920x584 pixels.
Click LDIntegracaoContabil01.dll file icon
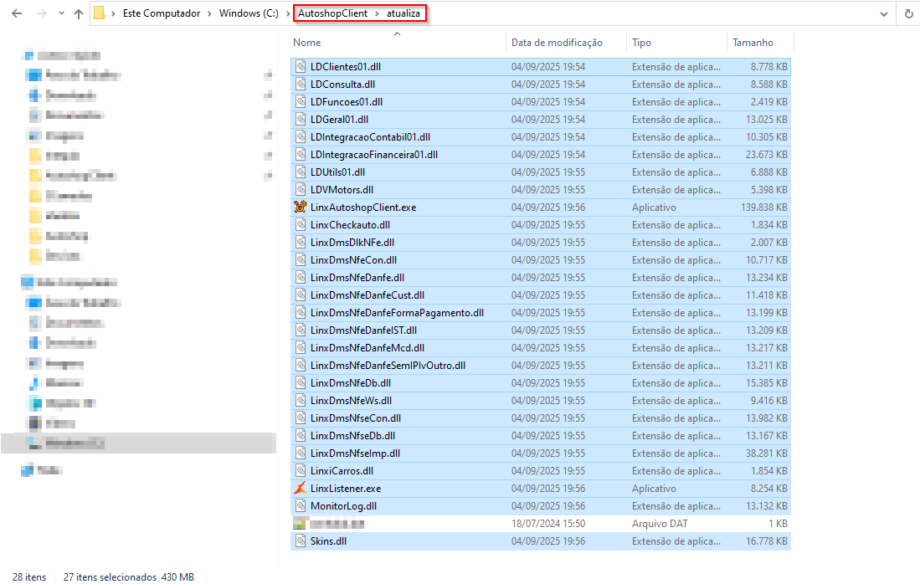pyautogui.click(x=301, y=136)
